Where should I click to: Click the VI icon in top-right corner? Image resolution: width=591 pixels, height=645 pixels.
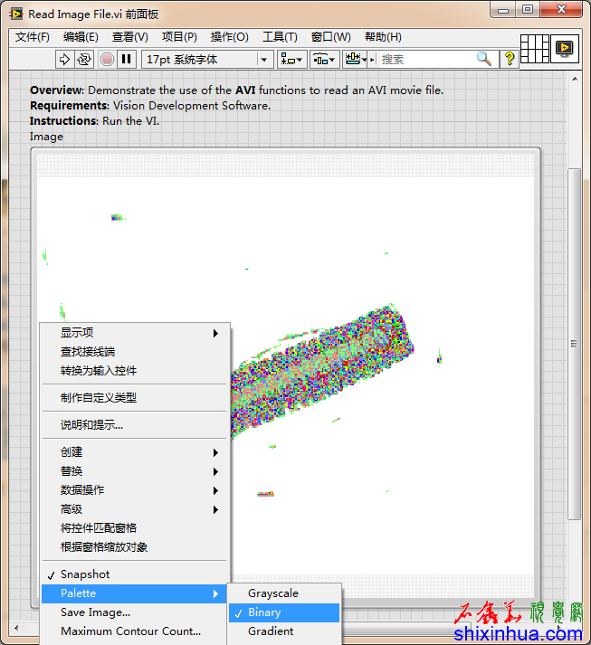click(565, 47)
